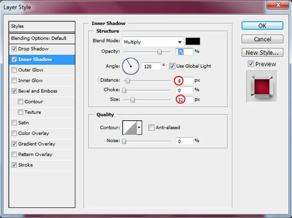The width and height of the screenshot is (292, 218).
Task: Click the Choke slider handle
Action: click(x=124, y=90)
